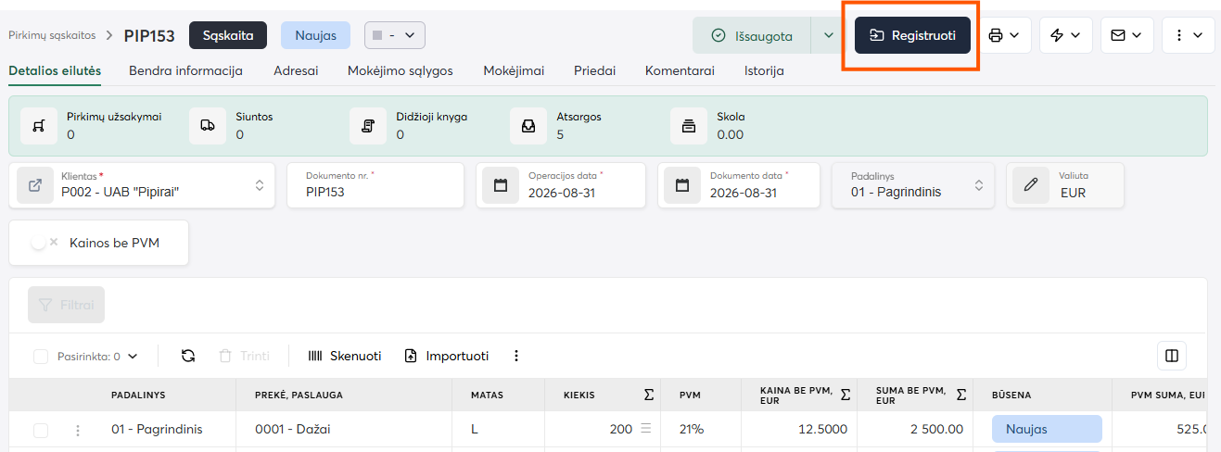The image size is (1221, 452).
Task: Switch to the Mokėjimai tab
Action: point(514,70)
